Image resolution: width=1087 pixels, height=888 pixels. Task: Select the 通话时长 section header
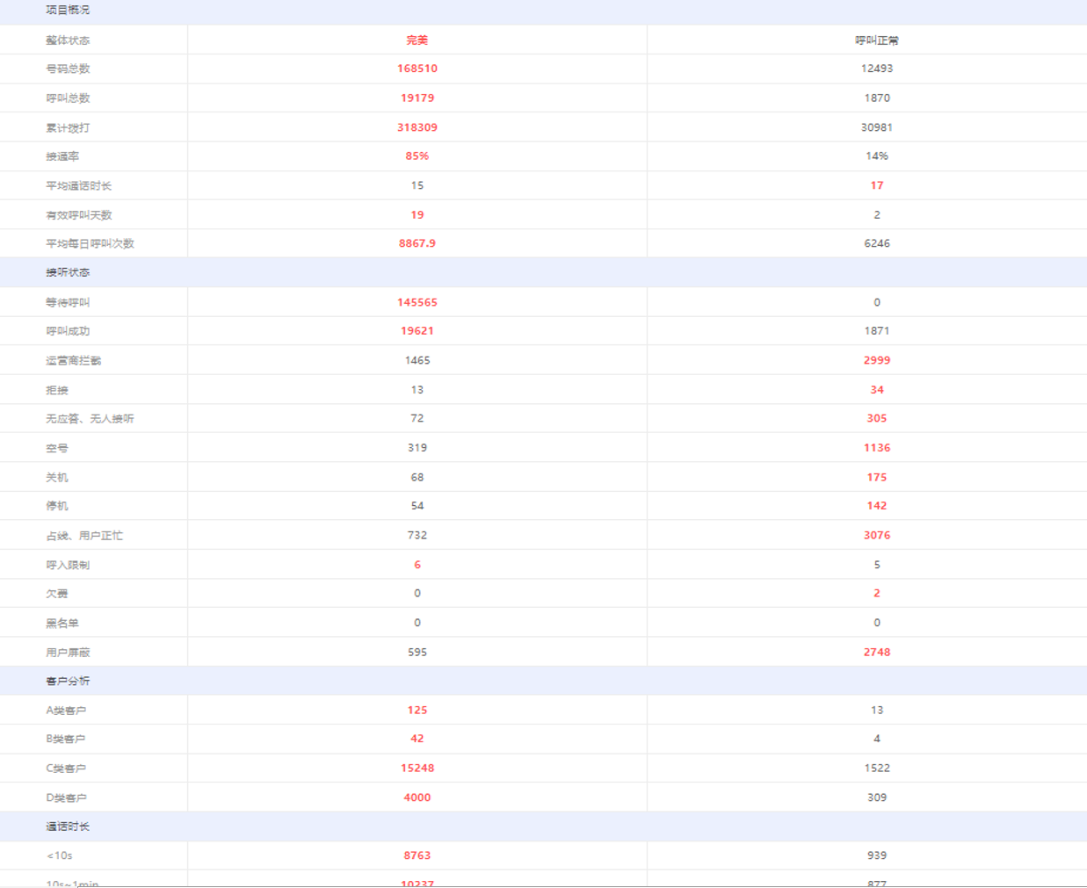point(68,827)
